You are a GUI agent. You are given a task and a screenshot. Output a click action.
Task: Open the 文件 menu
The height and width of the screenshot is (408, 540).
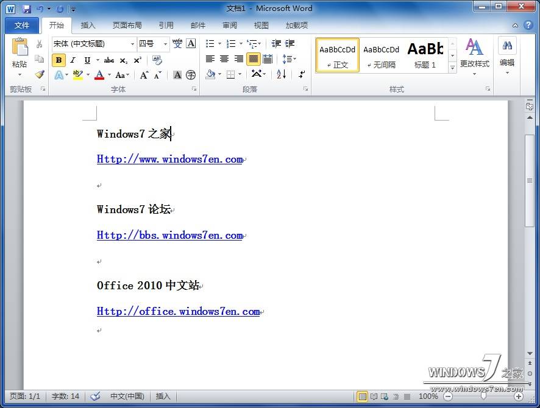tap(22, 25)
